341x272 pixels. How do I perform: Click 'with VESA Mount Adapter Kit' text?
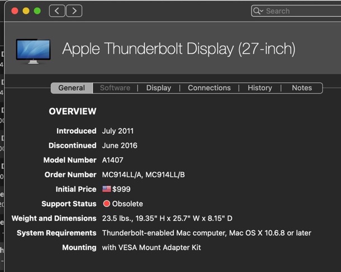[x=151, y=247]
